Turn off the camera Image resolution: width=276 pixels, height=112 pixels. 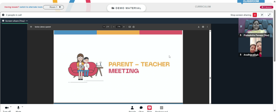click(7, 108)
